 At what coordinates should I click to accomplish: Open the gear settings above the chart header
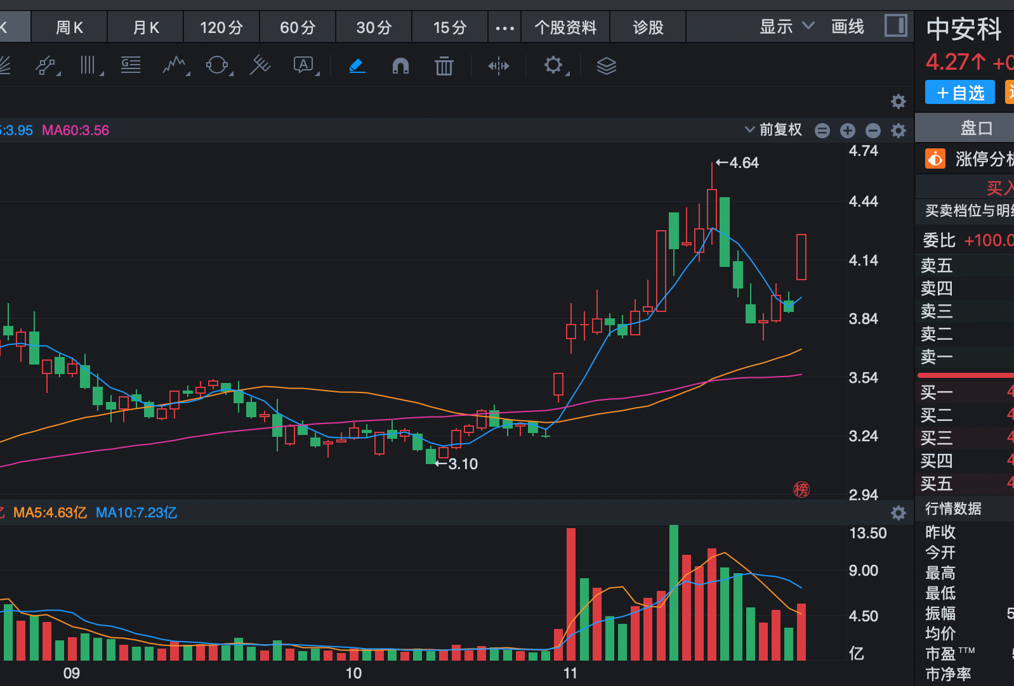pos(899,101)
